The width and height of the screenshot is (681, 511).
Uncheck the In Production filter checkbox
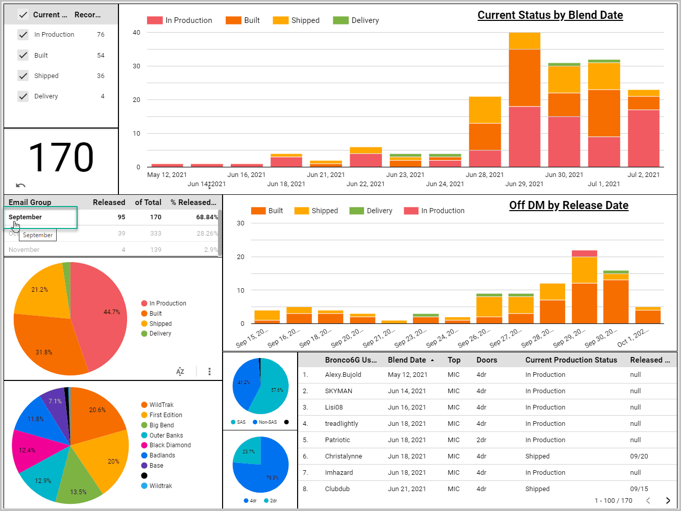point(23,35)
